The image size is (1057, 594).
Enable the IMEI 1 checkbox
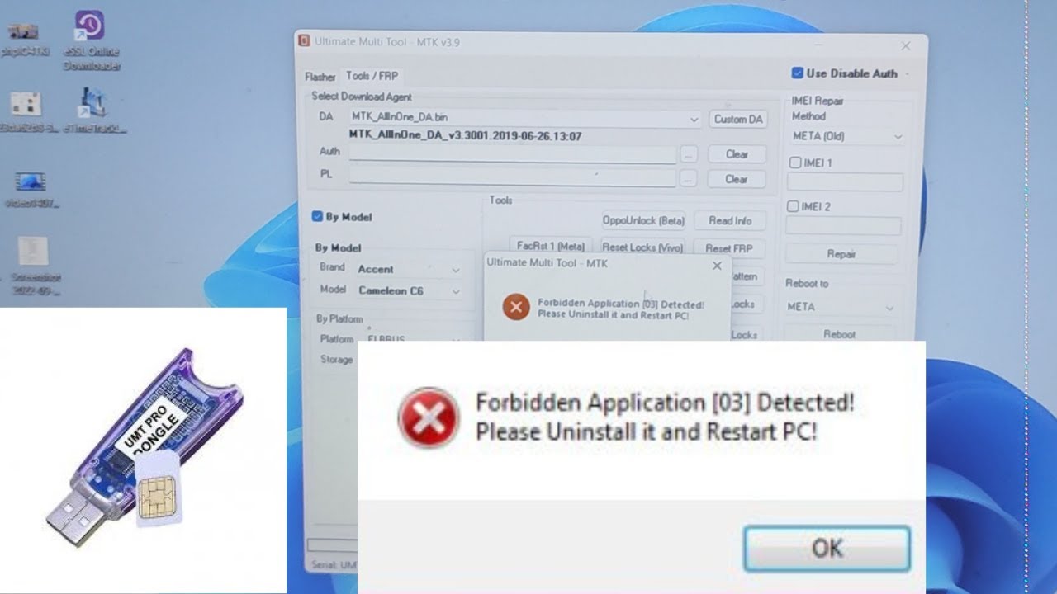796,163
